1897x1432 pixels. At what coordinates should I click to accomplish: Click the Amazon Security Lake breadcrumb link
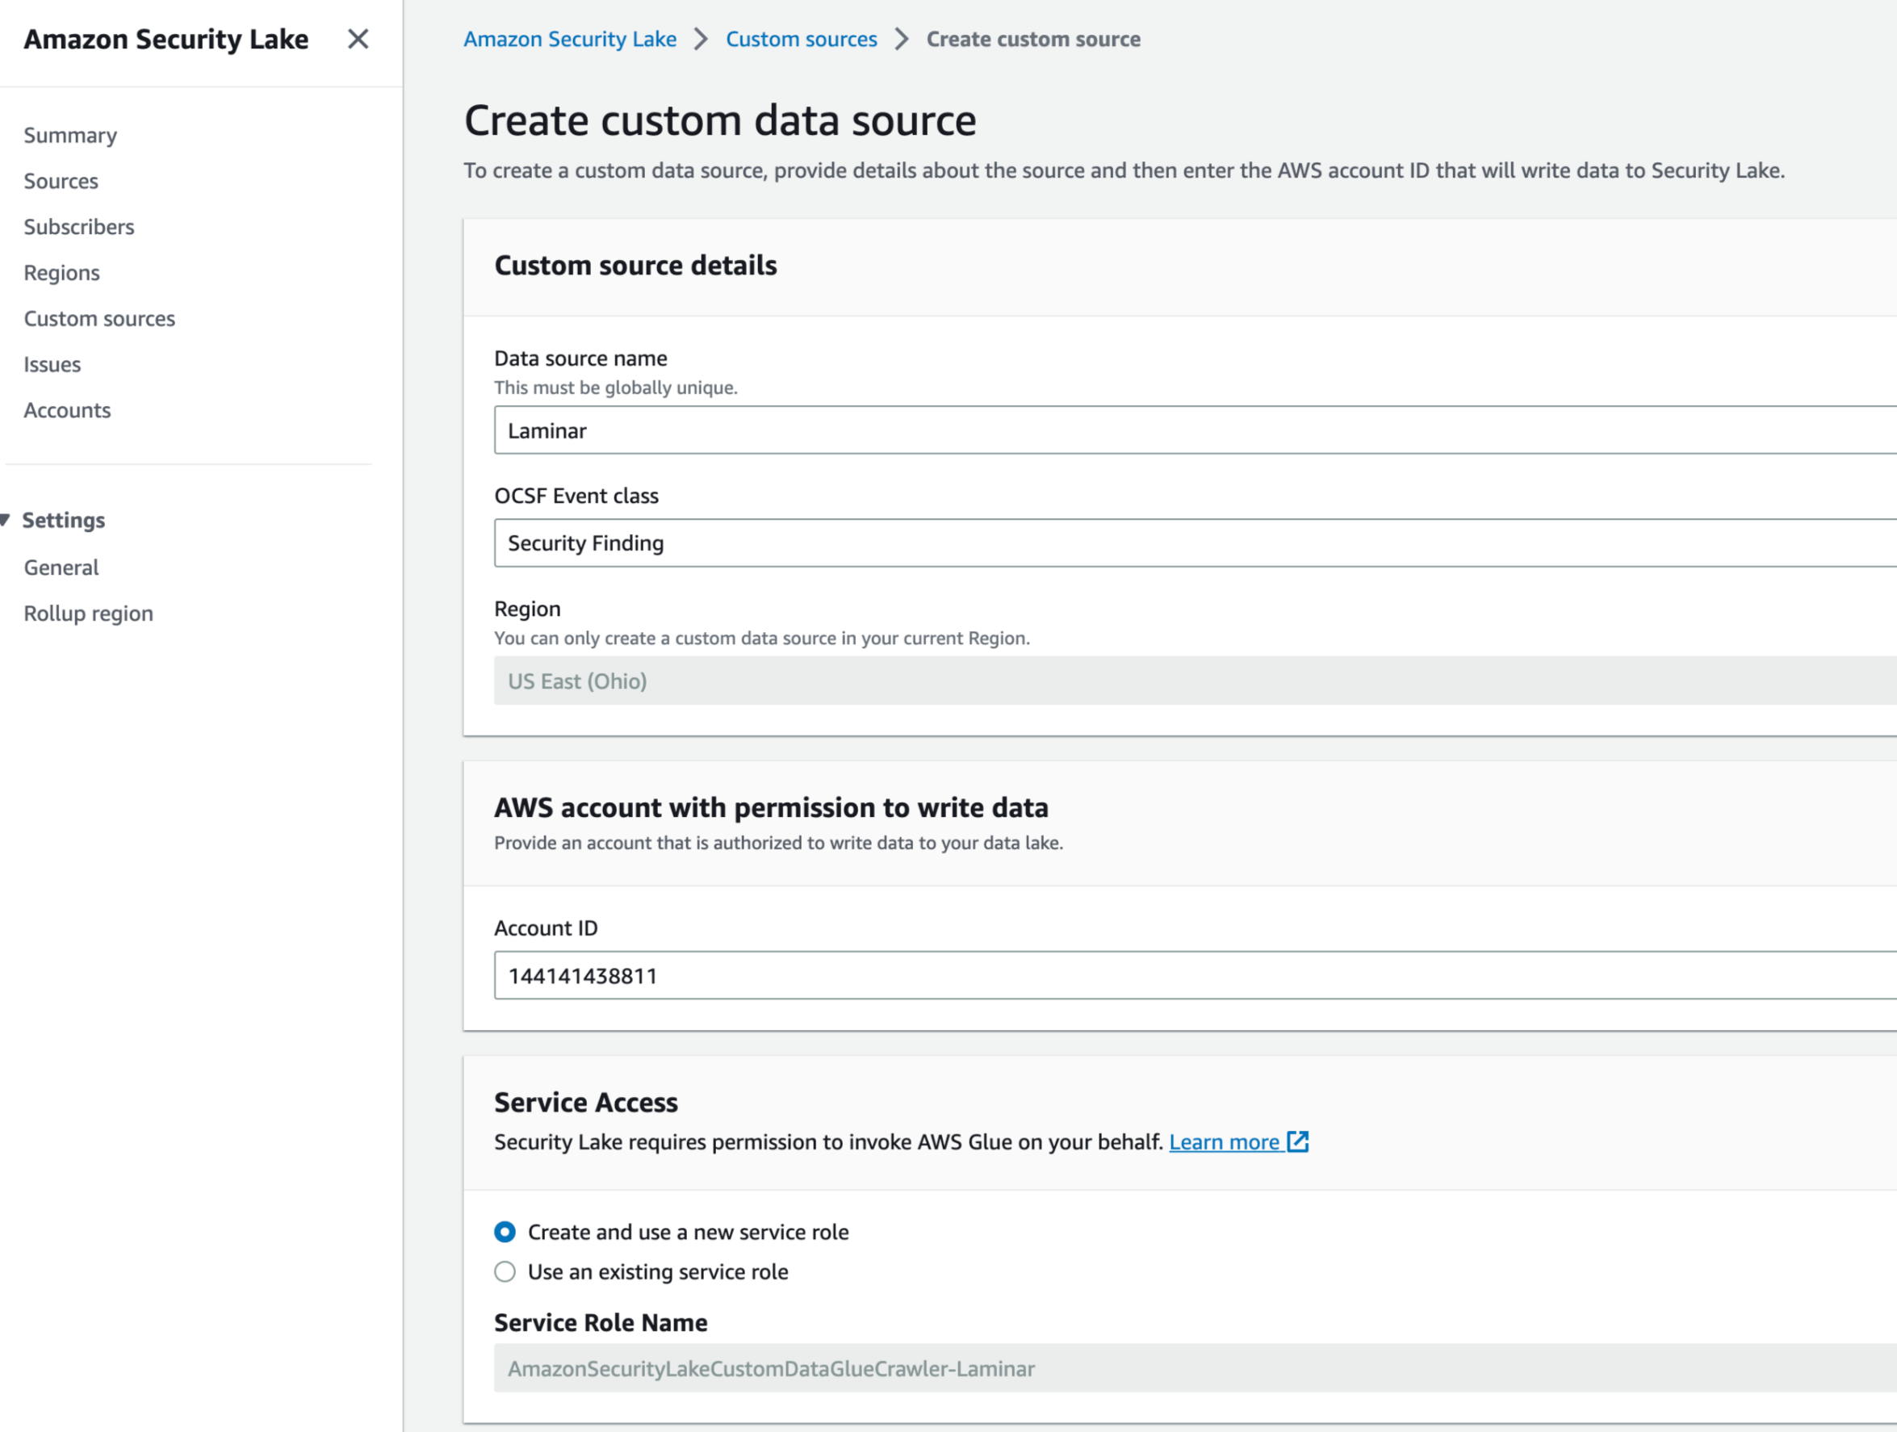(569, 40)
